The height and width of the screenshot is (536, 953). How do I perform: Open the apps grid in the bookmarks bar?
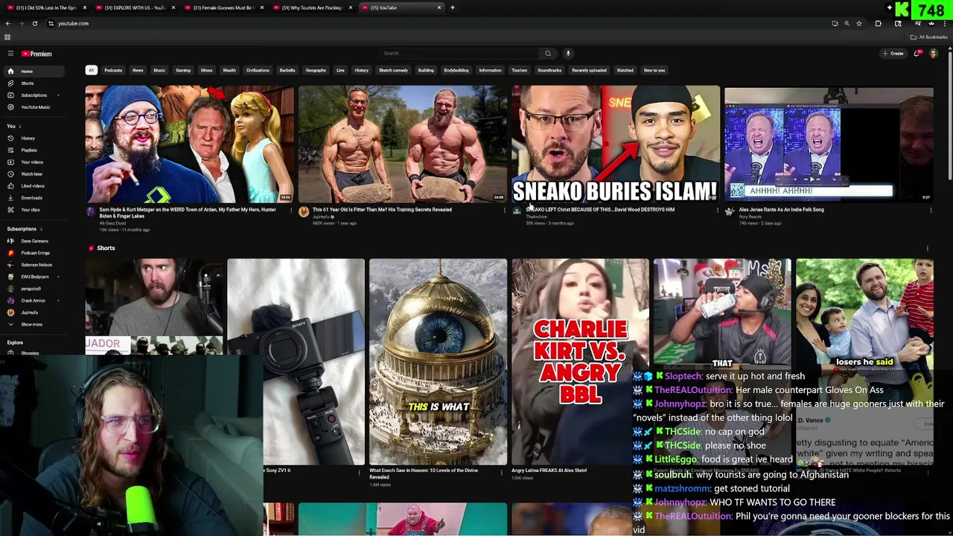7,37
